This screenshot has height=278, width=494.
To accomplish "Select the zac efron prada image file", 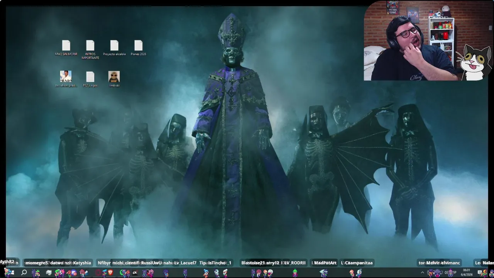I will coord(66,79).
